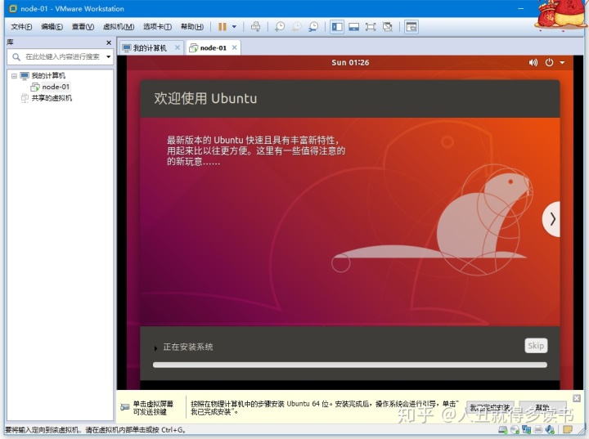Screen dimensions: 589x439
Task: Expand the 正在安装系统 details triangle
Action: point(155,348)
